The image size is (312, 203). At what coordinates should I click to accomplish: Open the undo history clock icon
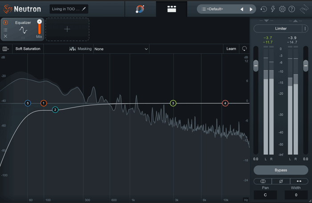pyautogui.click(x=263, y=9)
